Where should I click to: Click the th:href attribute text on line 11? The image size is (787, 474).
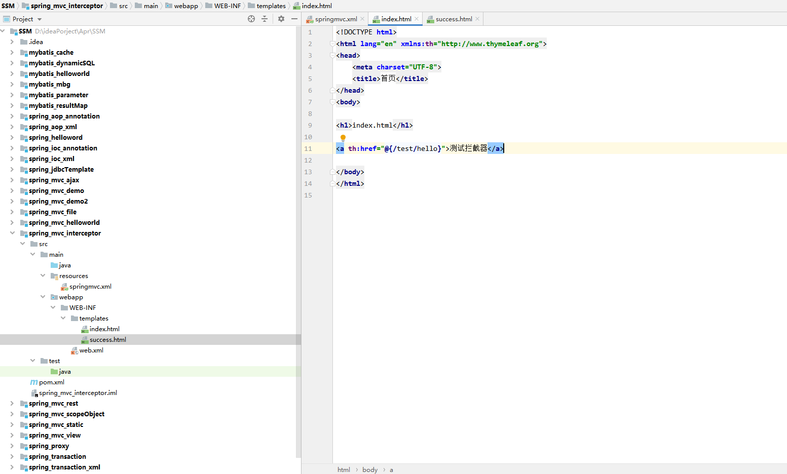(362, 148)
